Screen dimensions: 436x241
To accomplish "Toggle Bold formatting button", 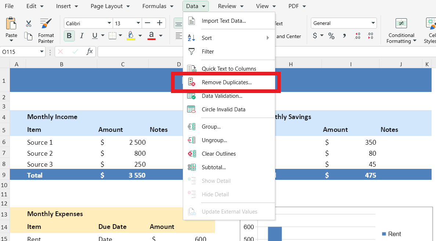I will click(x=69, y=36).
